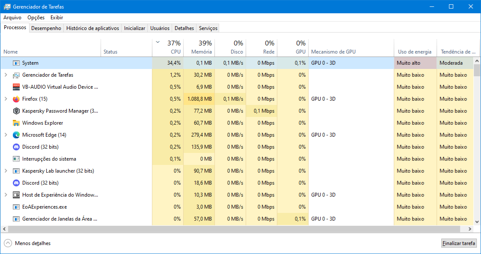Switch to the Desempenho tab

tap(46, 28)
